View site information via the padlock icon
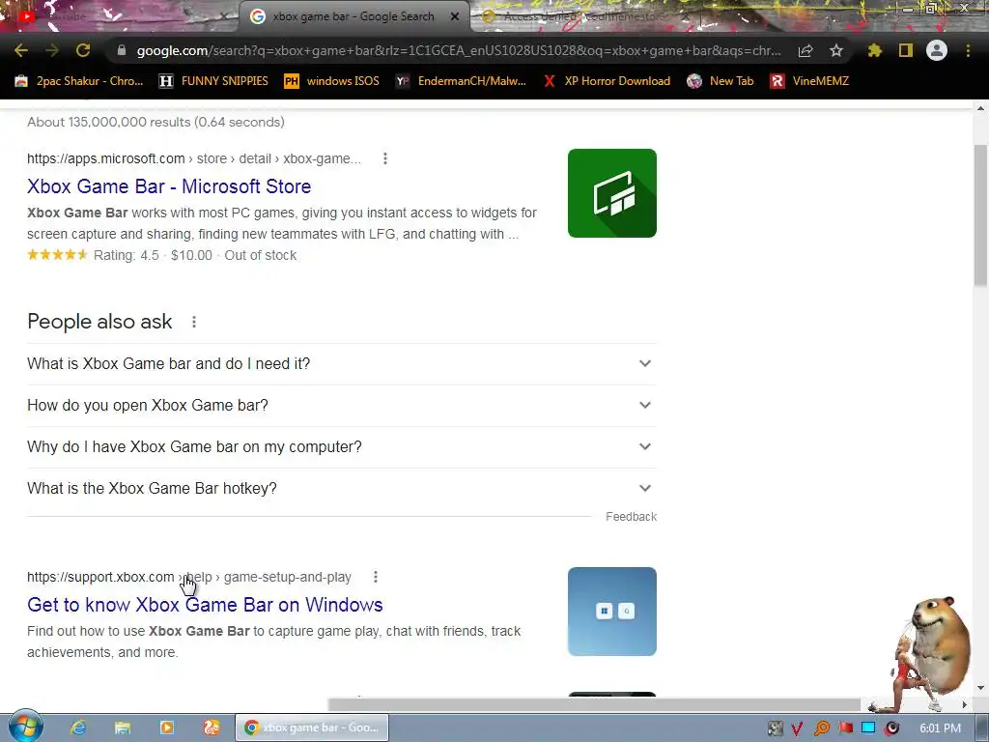Image resolution: width=989 pixels, height=742 pixels. tap(122, 50)
